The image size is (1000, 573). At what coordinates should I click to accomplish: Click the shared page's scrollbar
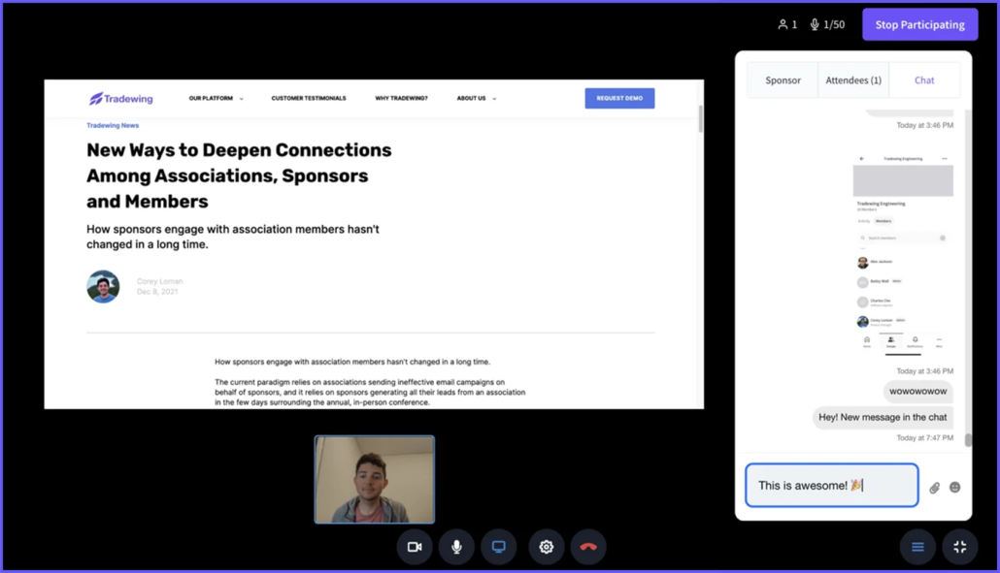pyautogui.click(x=700, y=118)
